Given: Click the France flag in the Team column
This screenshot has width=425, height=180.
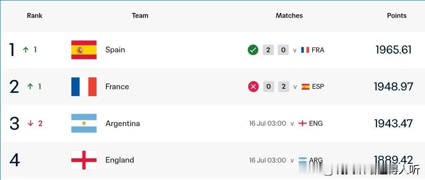Looking at the screenshot, I should (x=84, y=87).
